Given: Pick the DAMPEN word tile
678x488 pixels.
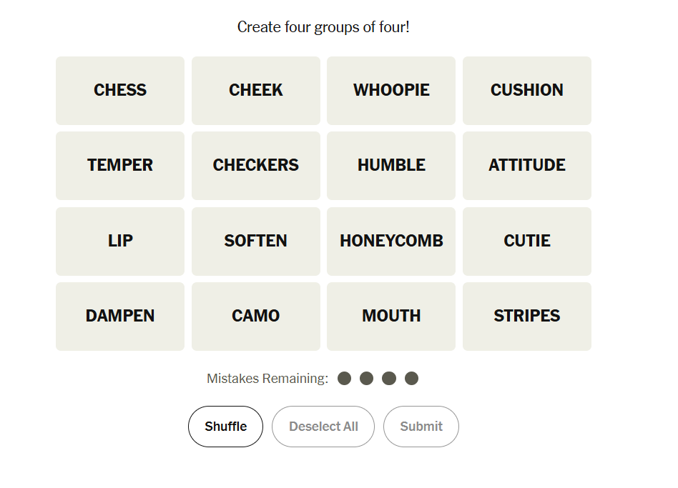Looking at the screenshot, I should coord(120,317).
